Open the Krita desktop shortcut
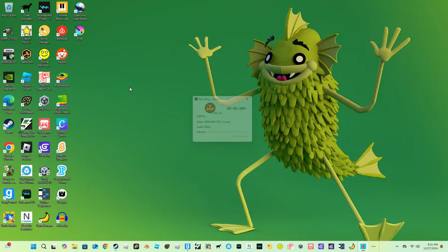Screen dimensions: 448x252 (80, 33)
